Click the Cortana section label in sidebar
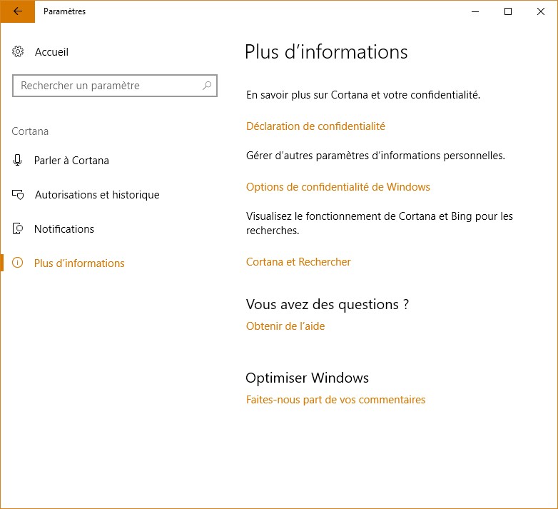Viewport: 558px width, 509px height. tap(30, 131)
